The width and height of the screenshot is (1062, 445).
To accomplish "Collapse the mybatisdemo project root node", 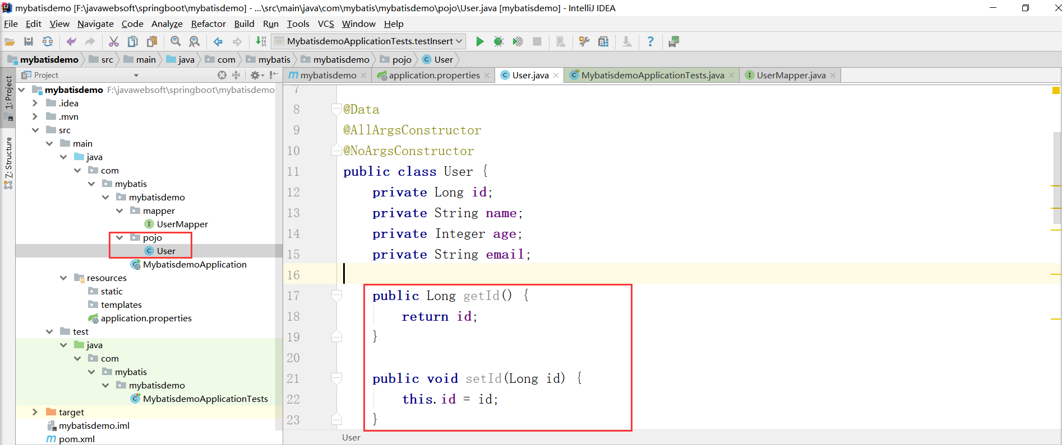I will coord(22,90).
